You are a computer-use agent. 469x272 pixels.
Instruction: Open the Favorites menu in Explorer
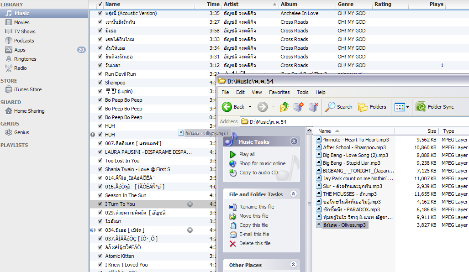click(x=279, y=92)
